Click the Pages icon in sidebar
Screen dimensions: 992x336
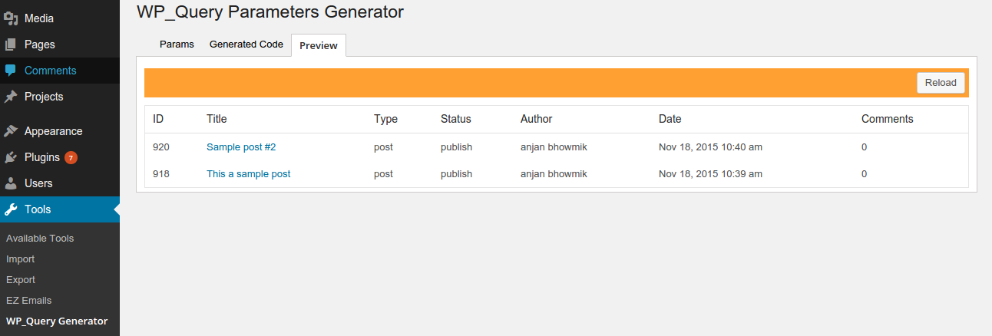(11, 44)
